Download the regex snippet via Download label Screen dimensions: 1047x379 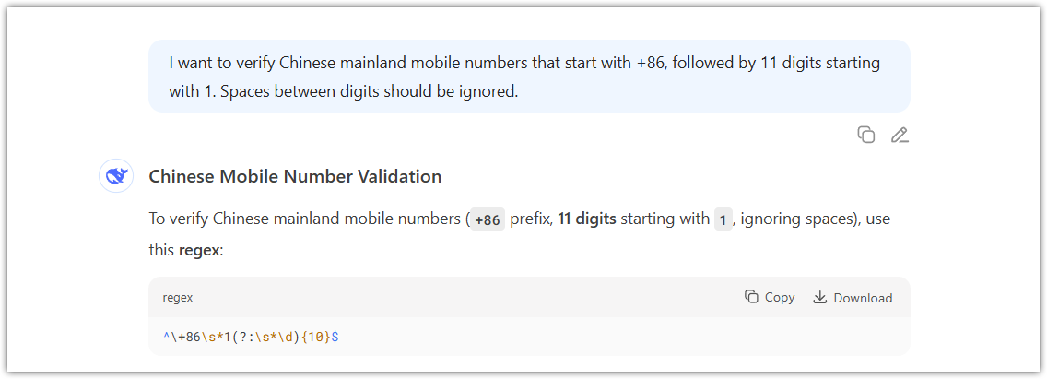pyautogui.click(x=863, y=298)
